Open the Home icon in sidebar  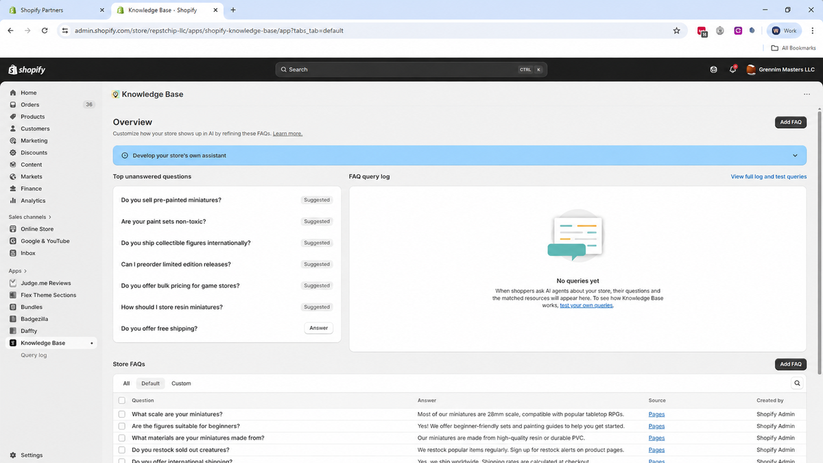13,93
